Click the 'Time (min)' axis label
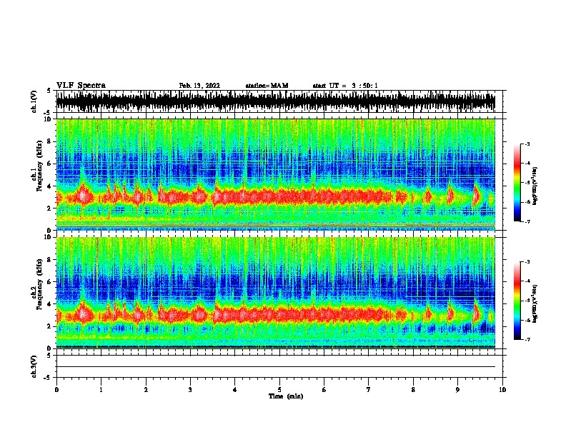Viewport: 566px width, 437px height. point(286,396)
